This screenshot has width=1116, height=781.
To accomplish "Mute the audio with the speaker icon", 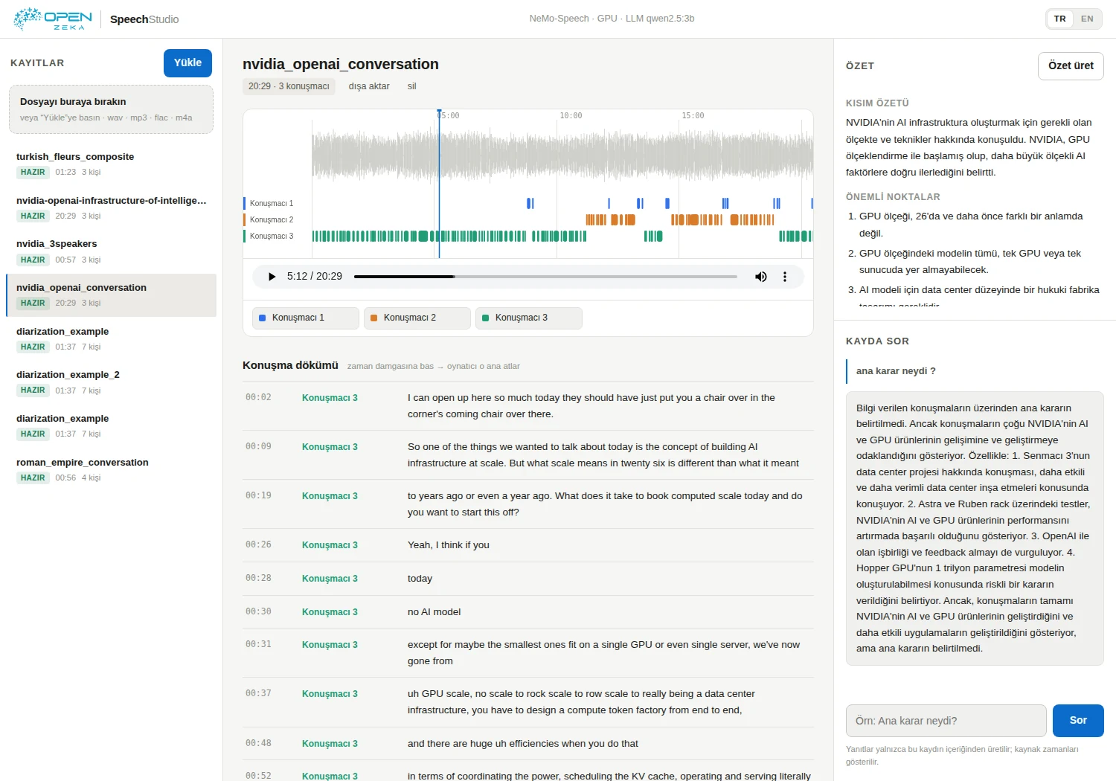I will coord(760,277).
